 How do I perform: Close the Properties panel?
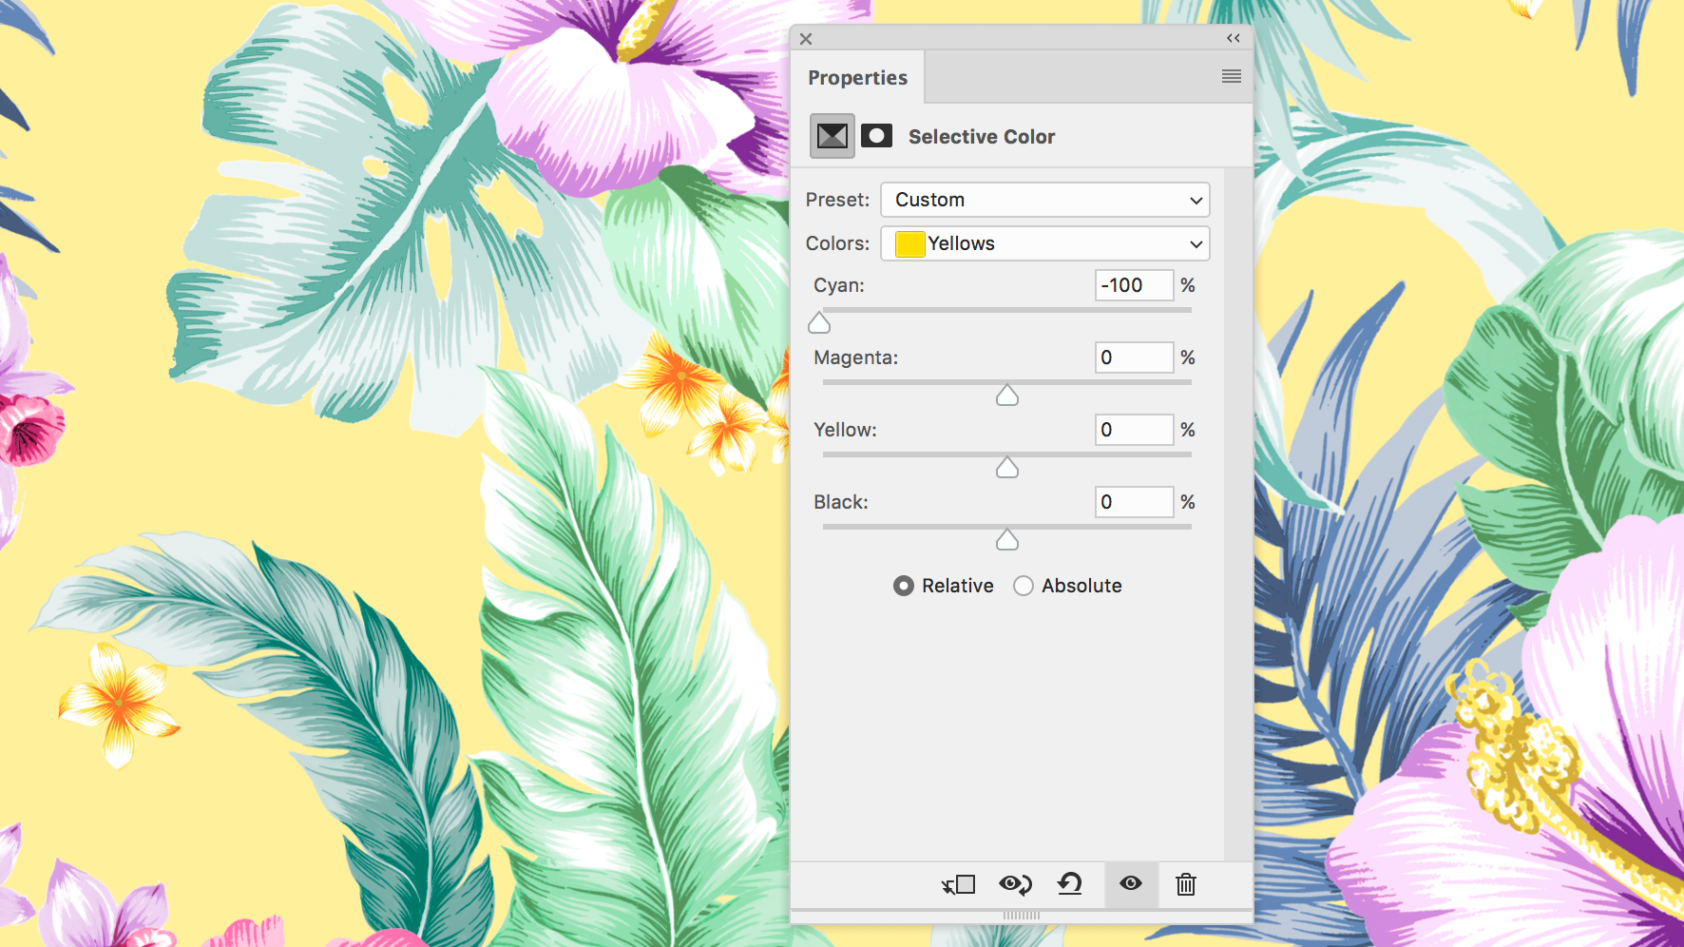click(806, 39)
